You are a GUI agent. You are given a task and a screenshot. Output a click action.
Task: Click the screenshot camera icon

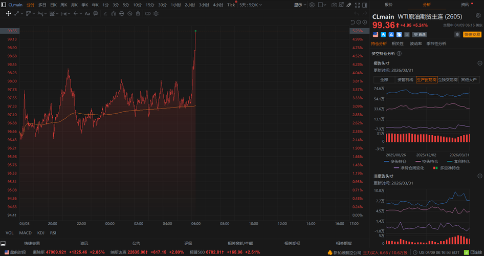pyautogui.click(x=335, y=5)
